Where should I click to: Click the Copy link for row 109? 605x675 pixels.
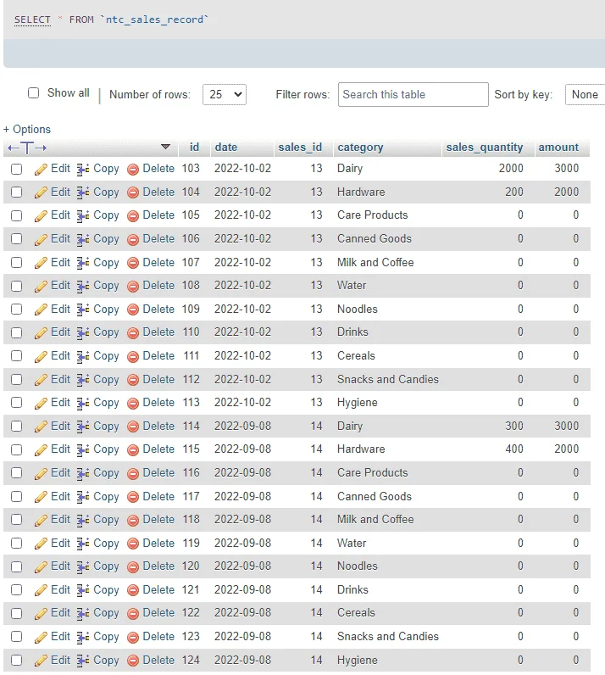[x=106, y=310]
